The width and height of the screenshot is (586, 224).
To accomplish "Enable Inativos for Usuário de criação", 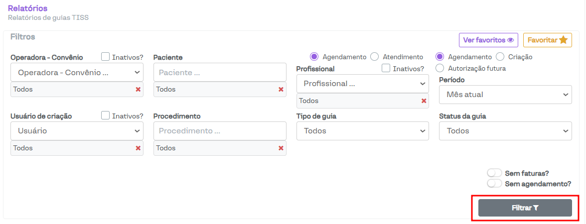I will tap(106, 115).
